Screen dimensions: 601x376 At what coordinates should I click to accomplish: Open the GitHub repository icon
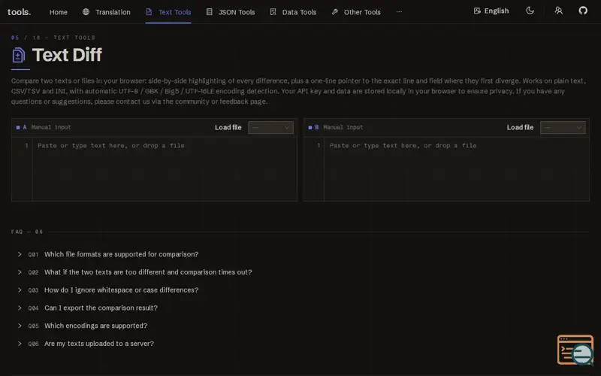583,11
